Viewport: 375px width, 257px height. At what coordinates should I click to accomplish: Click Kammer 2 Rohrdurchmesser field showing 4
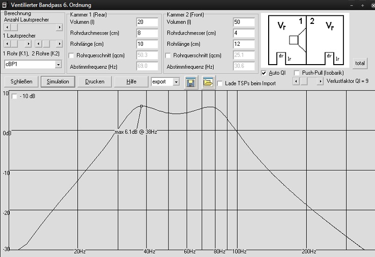tap(244, 33)
